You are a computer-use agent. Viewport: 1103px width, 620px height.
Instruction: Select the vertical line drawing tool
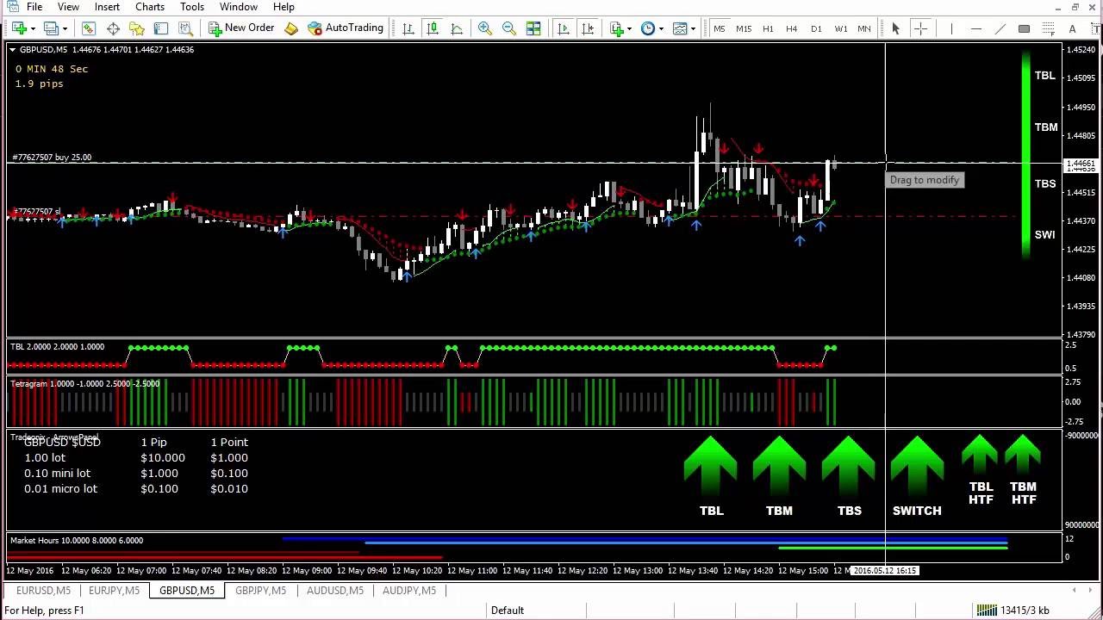951,28
